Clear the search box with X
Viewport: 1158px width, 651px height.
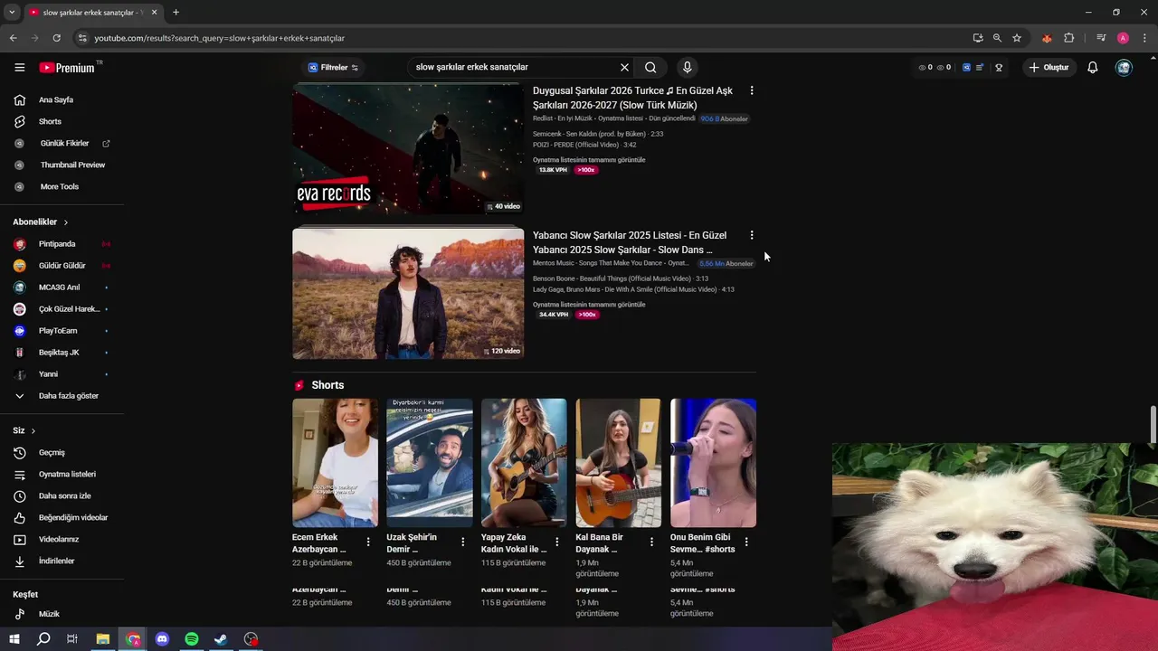pos(624,67)
